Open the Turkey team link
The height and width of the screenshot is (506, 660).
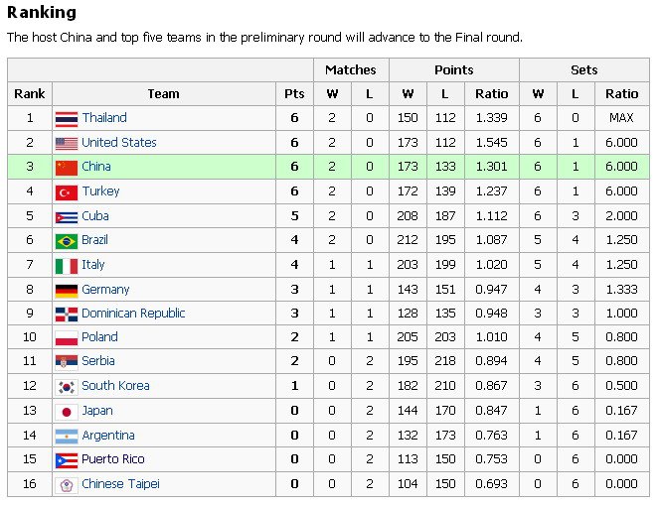101,191
